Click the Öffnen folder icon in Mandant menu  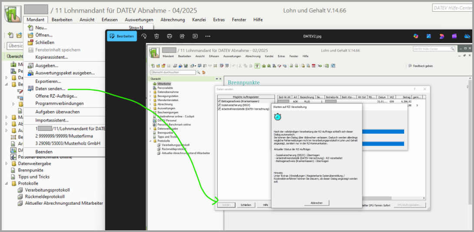(x=30, y=35)
